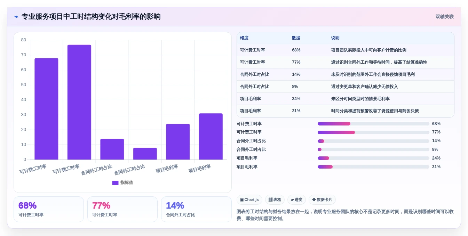Click the title 专业服务项目中工时结构变化对毛利率的影响
The image size is (468, 236).
click(x=91, y=17)
